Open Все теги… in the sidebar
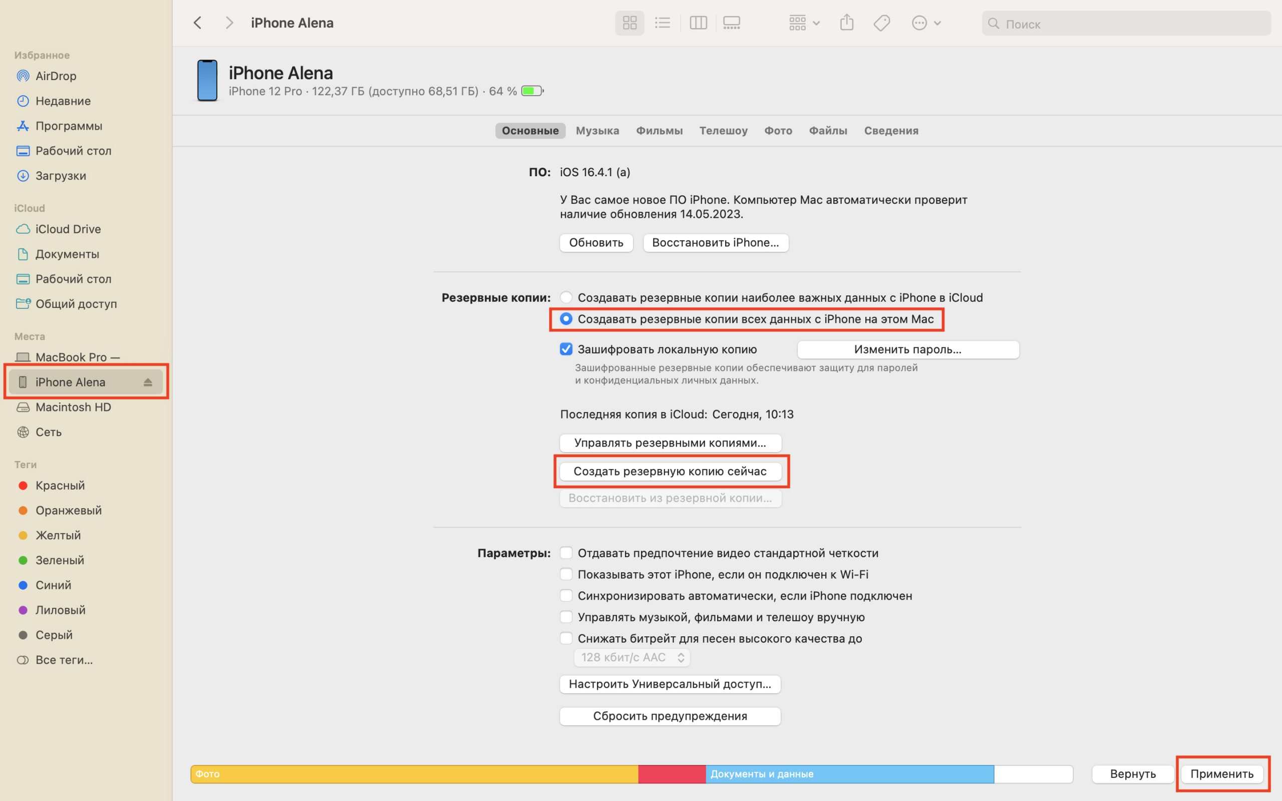 pos(86,659)
